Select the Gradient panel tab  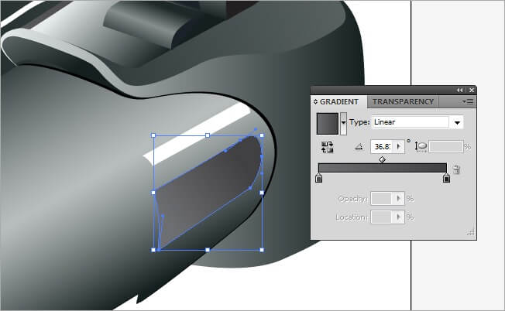(338, 101)
